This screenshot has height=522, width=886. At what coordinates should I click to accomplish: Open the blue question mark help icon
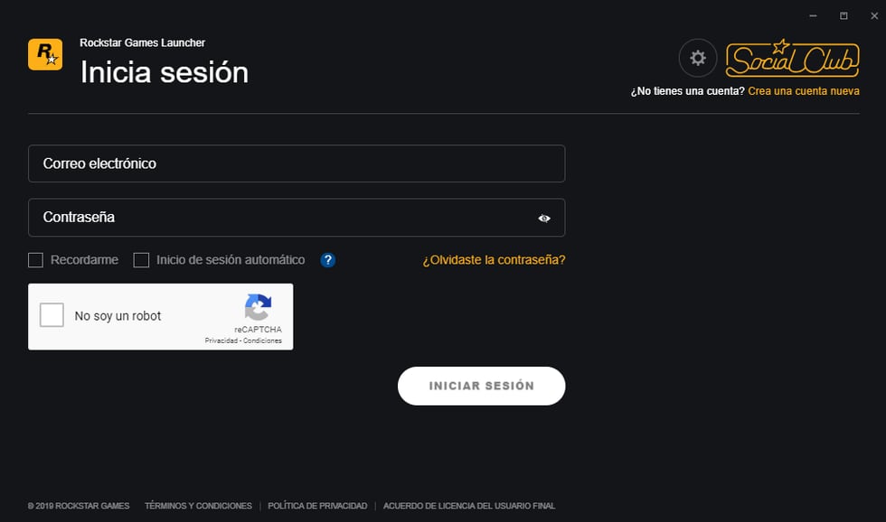[x=327, y=260]
